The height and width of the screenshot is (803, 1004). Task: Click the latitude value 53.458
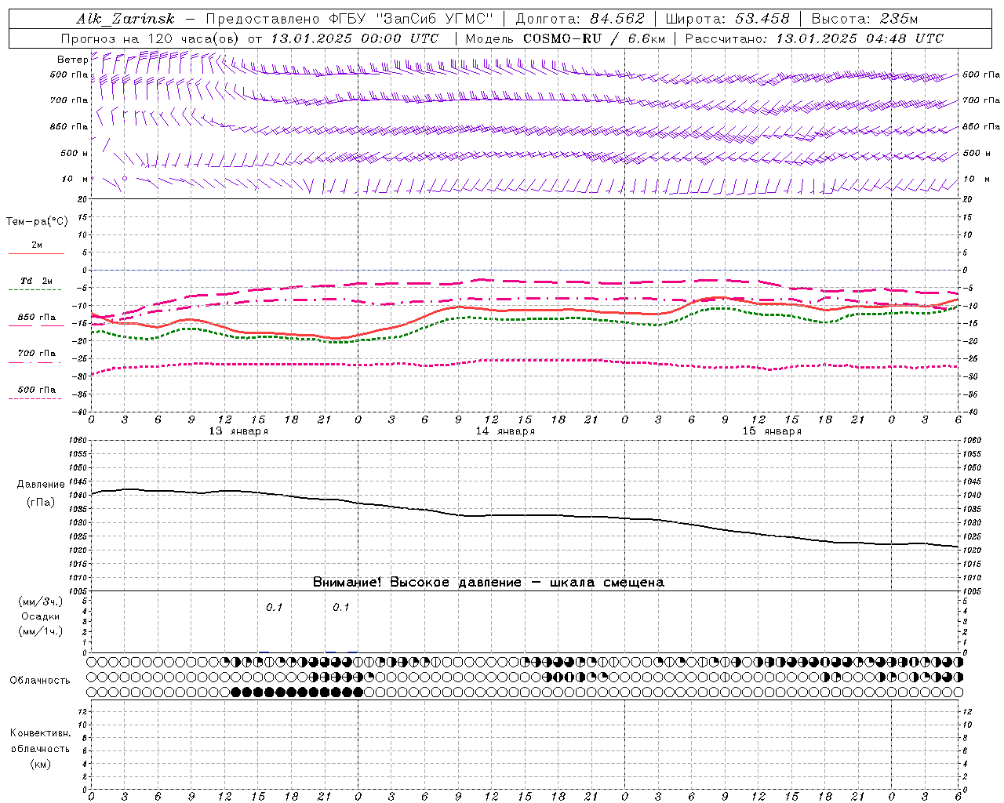click(762, 19)
